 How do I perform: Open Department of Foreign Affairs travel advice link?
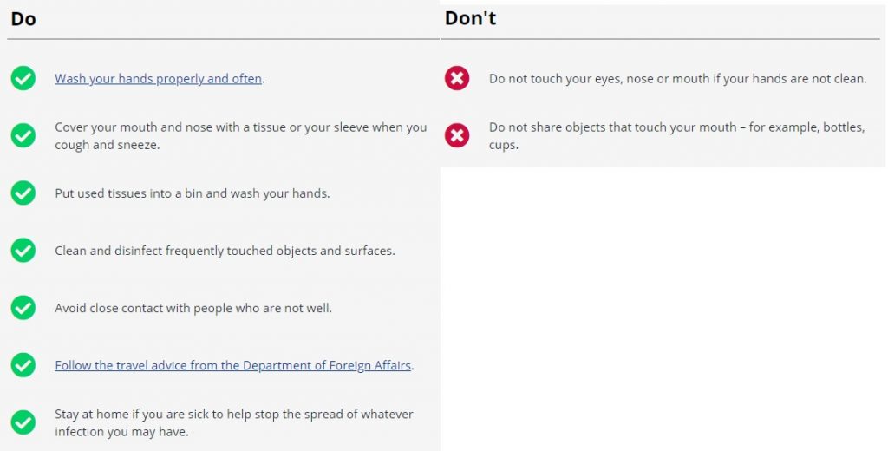point(232,365)
